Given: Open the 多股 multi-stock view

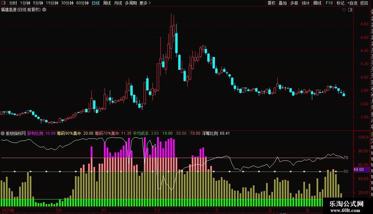Looking at the screenshot, I should 294,3.
